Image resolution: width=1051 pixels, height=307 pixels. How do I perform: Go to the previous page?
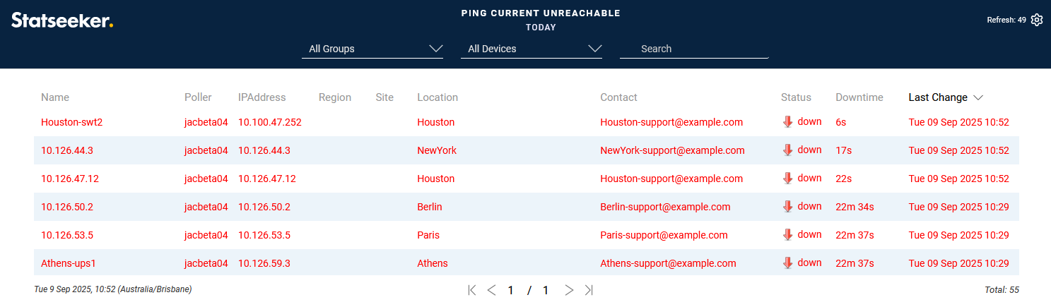492,290
